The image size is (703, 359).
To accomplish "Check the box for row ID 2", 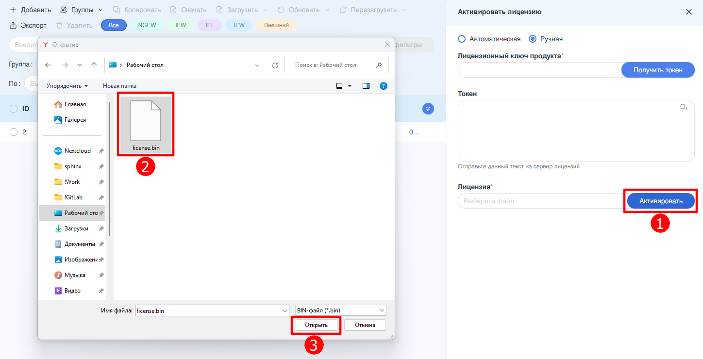I will [14, 132].
